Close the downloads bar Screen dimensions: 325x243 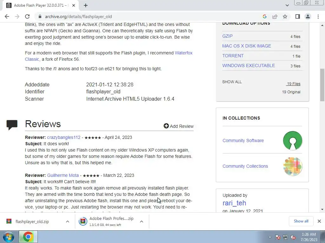click(x=319, y=221)
